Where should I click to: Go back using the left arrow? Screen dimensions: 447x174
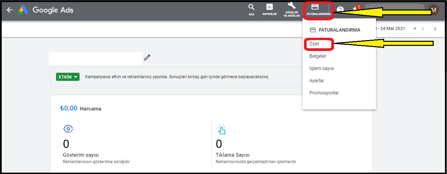[10, 10]
